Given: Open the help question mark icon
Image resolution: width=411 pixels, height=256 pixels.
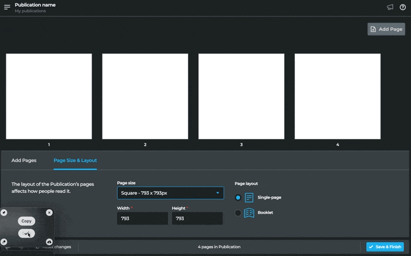Looking at the screenshot, I should pos(403,7).
